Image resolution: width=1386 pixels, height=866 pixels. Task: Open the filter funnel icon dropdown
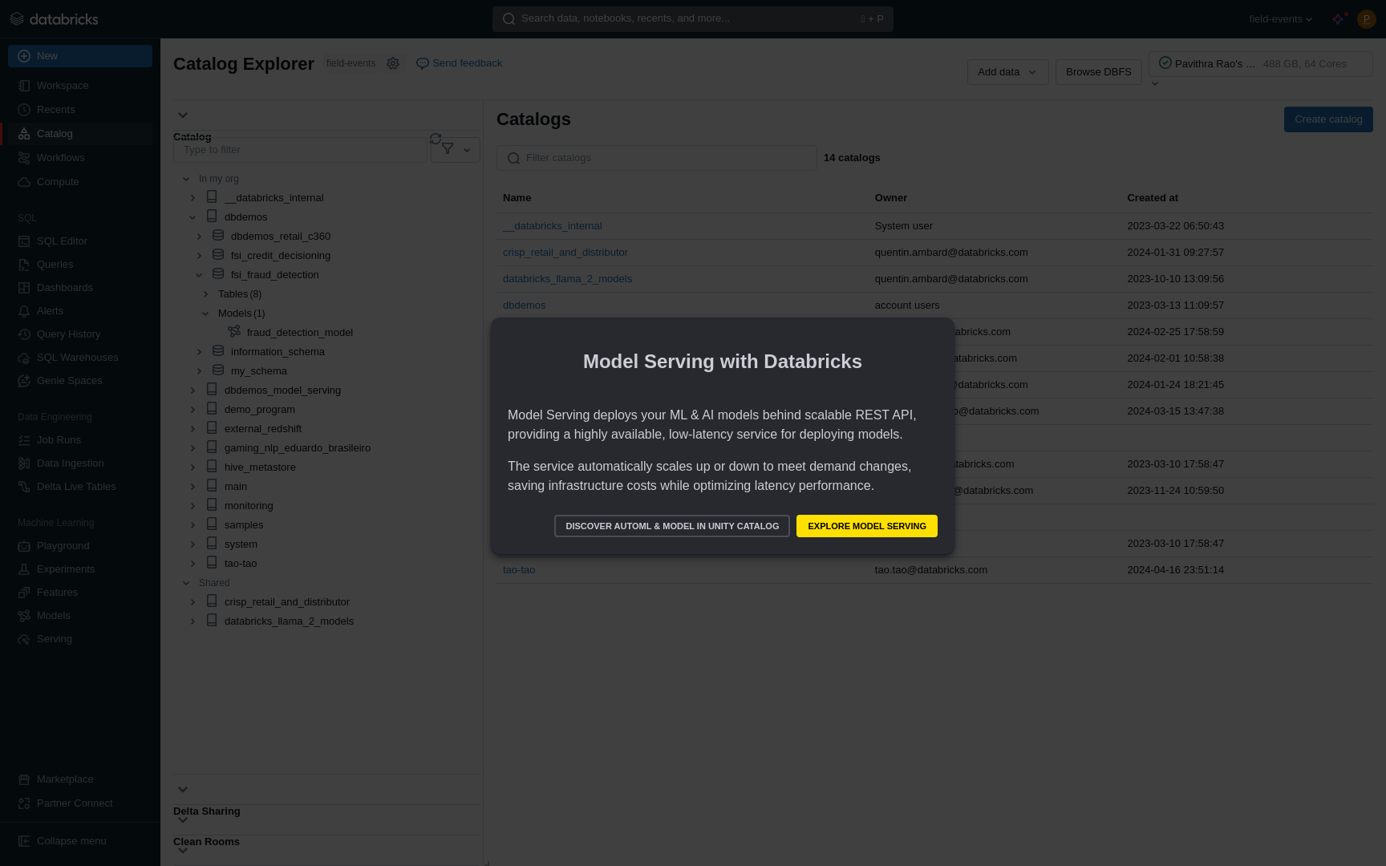[455, 150]
